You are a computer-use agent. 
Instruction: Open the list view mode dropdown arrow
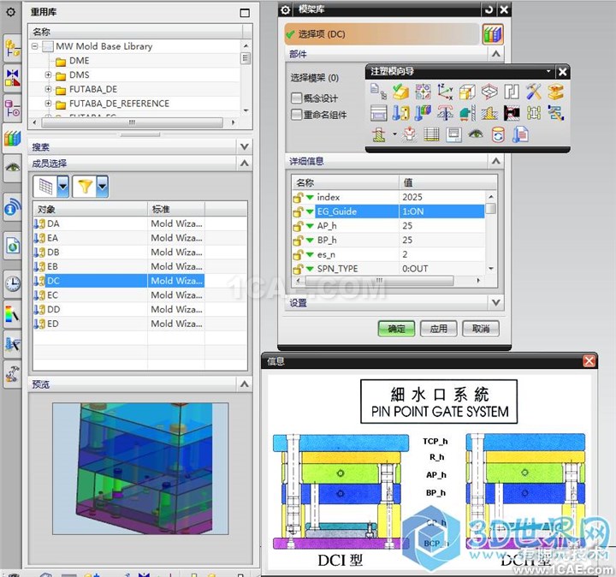pyautogui.click(x=62, y=186)
